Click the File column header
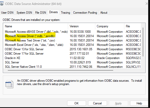 [133, 26]
